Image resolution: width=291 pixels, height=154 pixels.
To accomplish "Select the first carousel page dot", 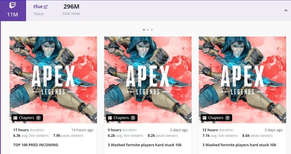I will pos(144,30).
